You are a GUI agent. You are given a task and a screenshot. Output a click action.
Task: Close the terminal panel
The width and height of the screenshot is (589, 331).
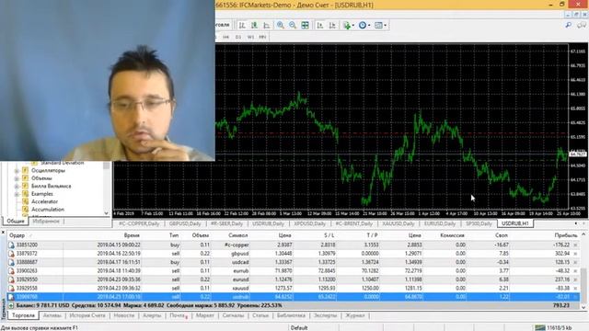click(x=3, y=233)
